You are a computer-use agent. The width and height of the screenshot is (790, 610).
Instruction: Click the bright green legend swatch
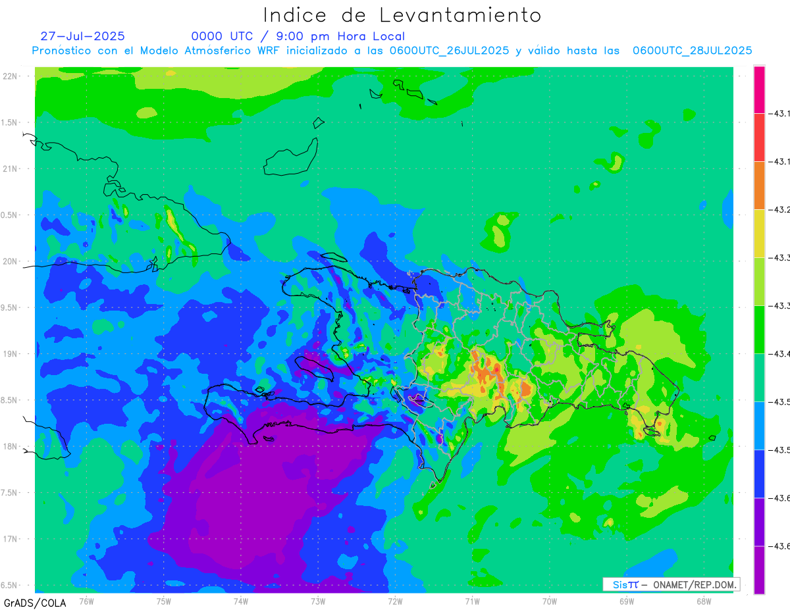point(759,330)
